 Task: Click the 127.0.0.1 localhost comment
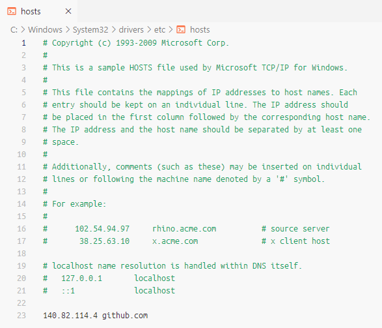pos(109,278)
